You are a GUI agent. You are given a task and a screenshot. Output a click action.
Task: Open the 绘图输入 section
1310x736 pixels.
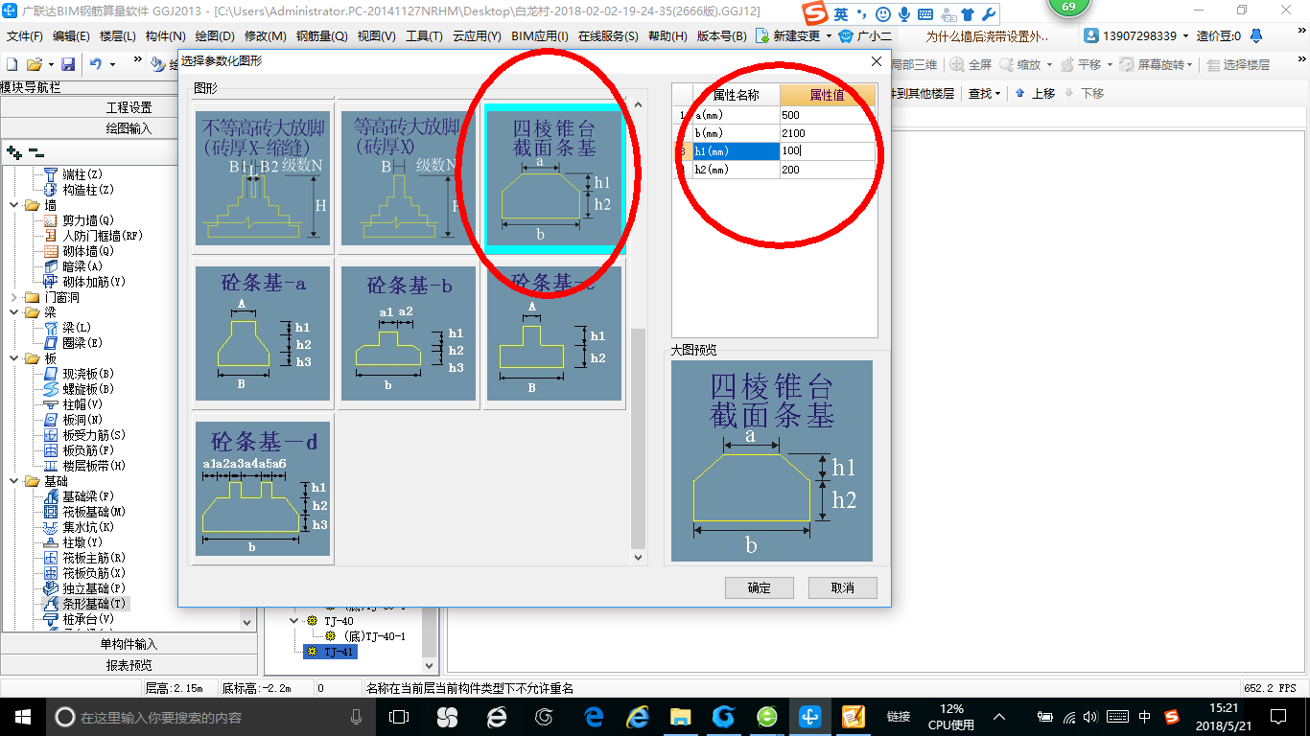(x=129, y=128)
